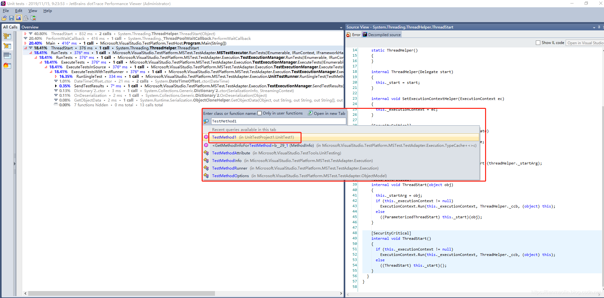Open the Edit menu
The width and height of the screenshot is (604, 298).
coord(19,11)
